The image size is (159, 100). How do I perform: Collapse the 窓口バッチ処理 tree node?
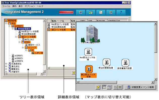tap(16, 37)
